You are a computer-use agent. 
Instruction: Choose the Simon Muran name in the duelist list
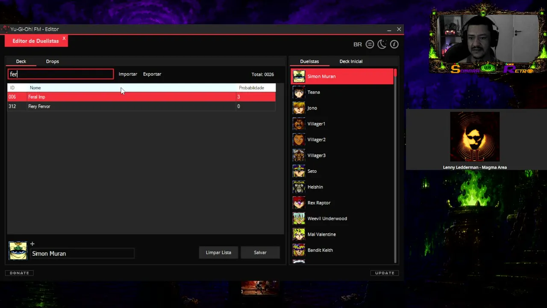pyautogui.click(x=321, y=77)
